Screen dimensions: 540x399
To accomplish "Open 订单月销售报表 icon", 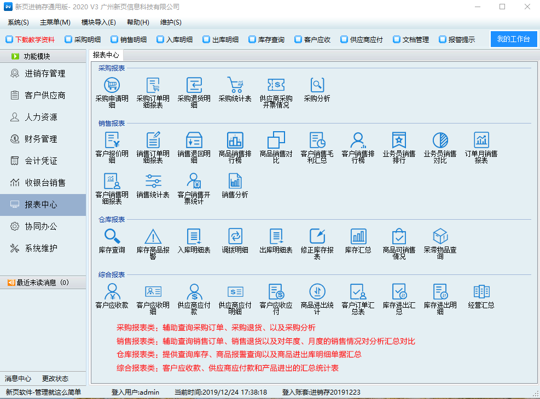I will point(481,140).
